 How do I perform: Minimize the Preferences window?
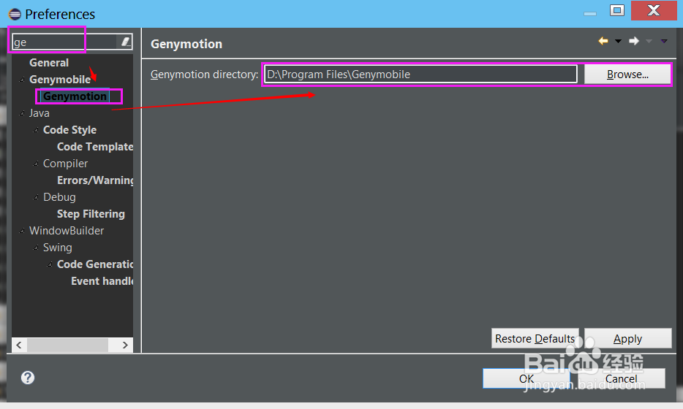[590, 14]
